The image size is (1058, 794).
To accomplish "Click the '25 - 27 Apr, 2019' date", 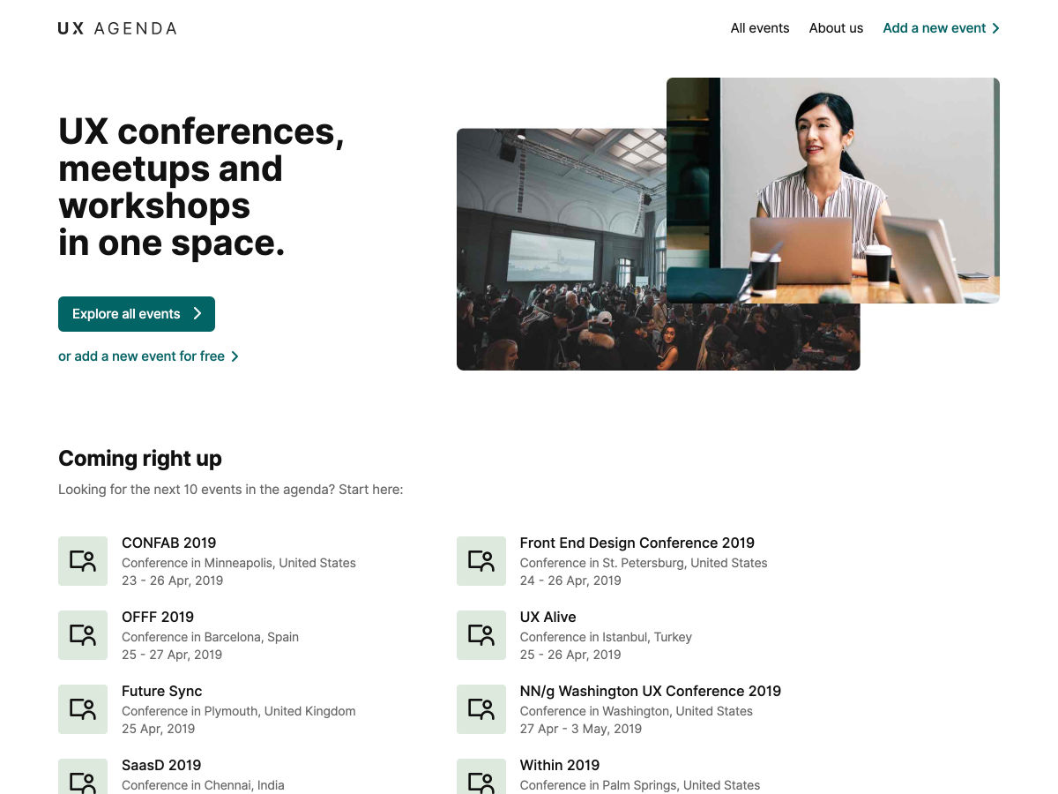I will pos(172,655).
